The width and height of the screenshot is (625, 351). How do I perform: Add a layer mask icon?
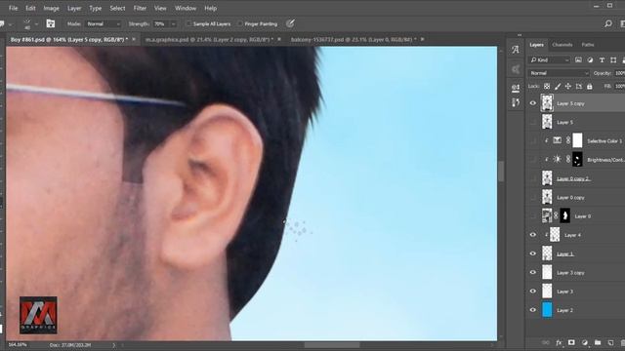click(x=571, y=342)
